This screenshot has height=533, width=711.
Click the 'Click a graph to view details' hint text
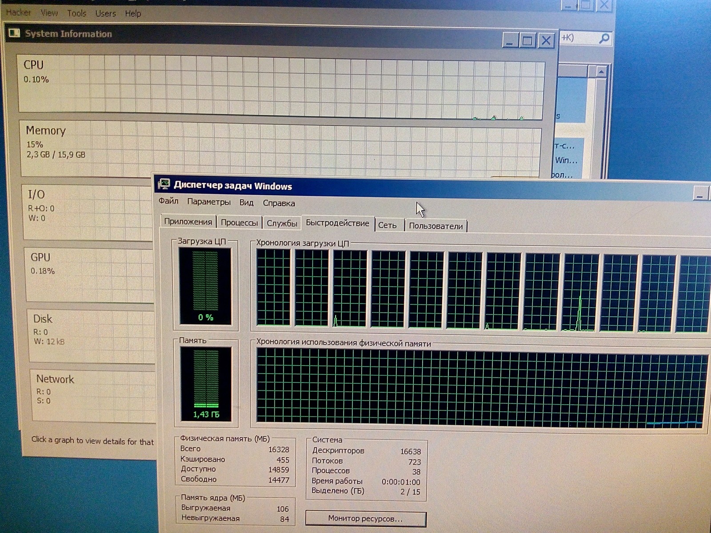(x=92, y=441)
